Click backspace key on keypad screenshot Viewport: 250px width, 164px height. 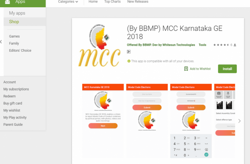pyautogui.click(x=206, y=149)
